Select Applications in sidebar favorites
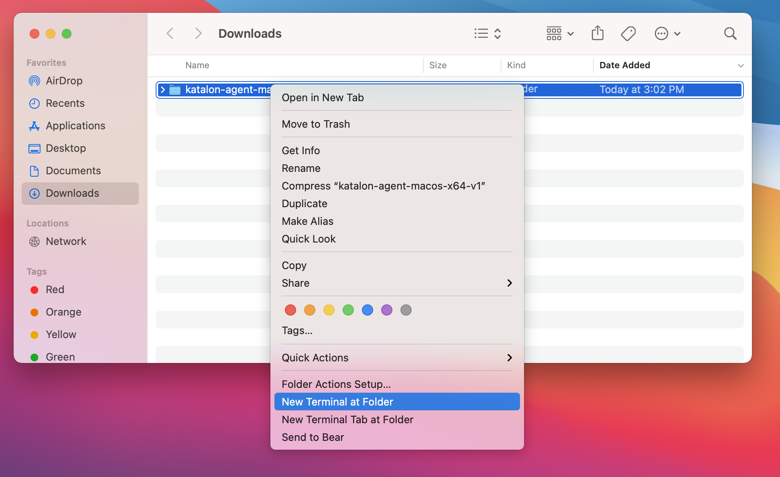 coord(75,126)
